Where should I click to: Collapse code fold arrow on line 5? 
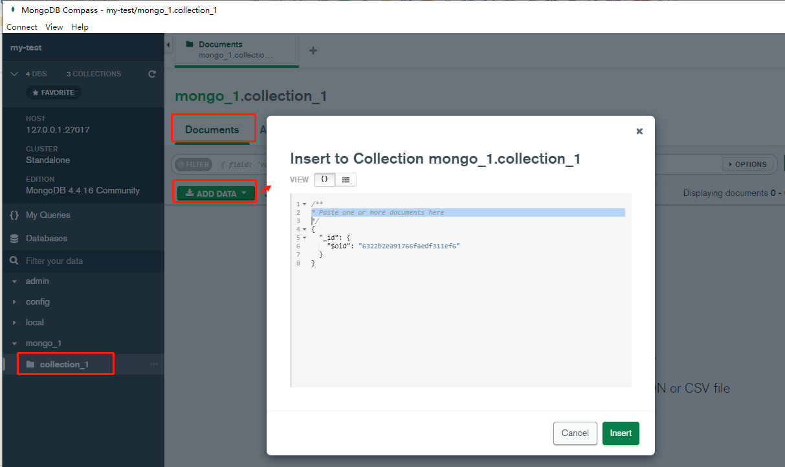coord(304,238)
